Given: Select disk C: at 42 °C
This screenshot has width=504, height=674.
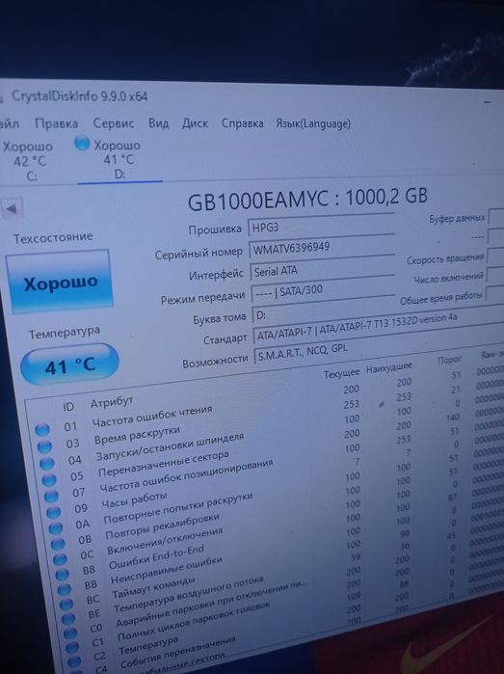Looking at the screenshot, I should [x=28, y=161].
